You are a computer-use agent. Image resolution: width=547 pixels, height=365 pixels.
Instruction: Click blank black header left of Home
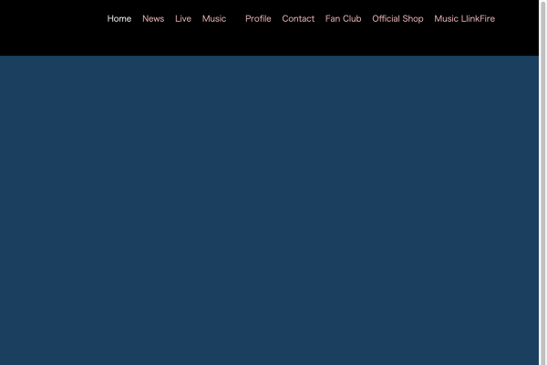point(50,23)
